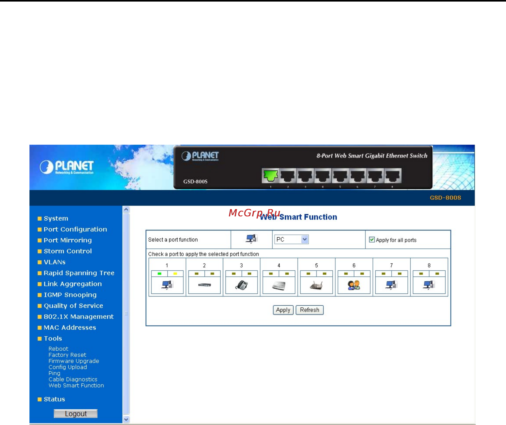Screen dimensions: 506x425
Task: Click the users icon under port 6
Action: pyautogui.click(x=354, y=285)
